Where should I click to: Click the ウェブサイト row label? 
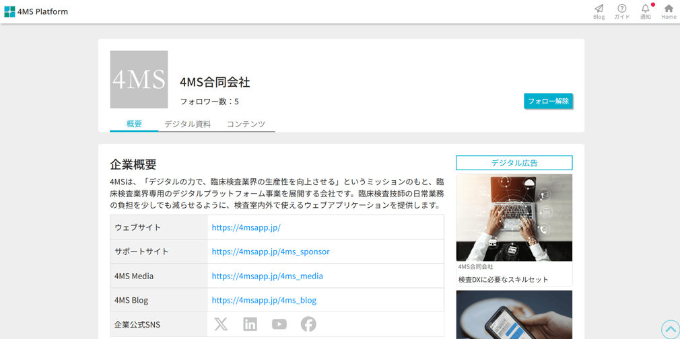coord(138,227)
